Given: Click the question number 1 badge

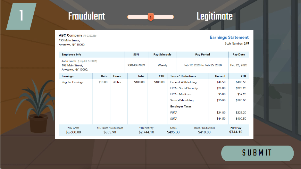Looking at the screenshot, I should (x=21, y=16).
